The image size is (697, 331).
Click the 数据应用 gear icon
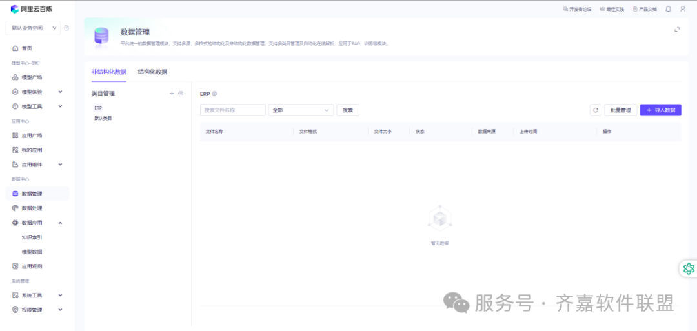click(15, 223)
